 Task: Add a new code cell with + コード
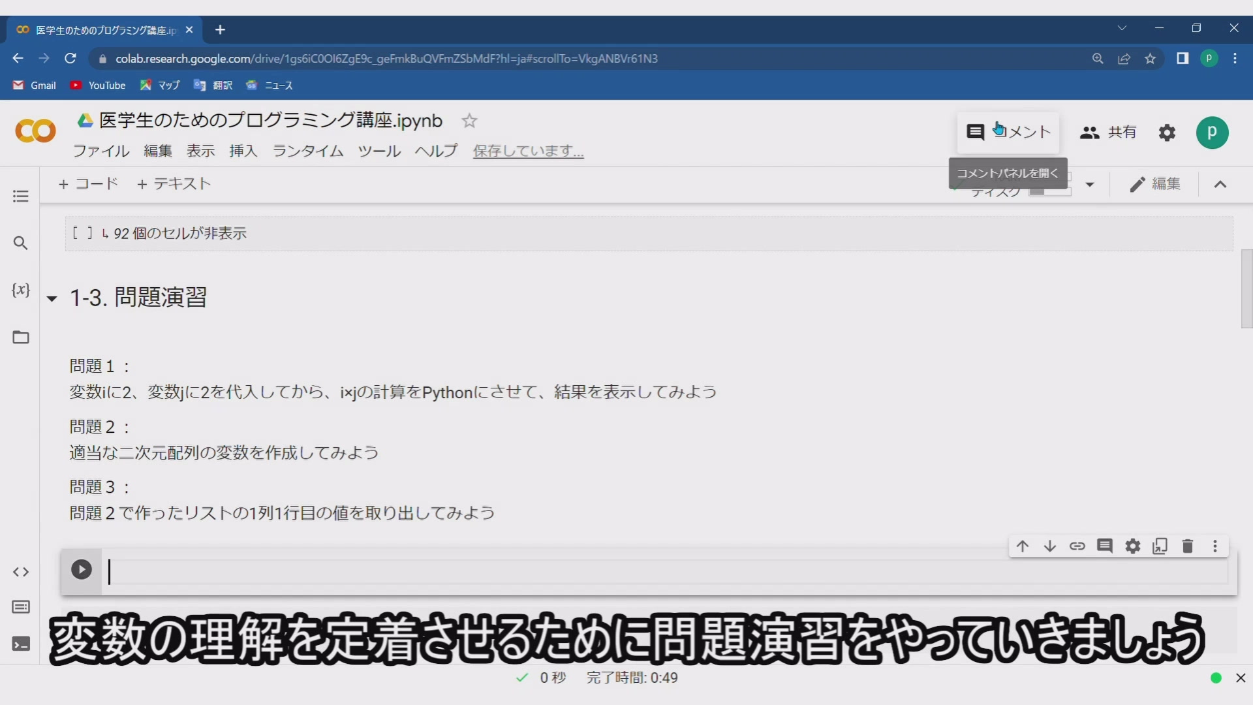88,184
